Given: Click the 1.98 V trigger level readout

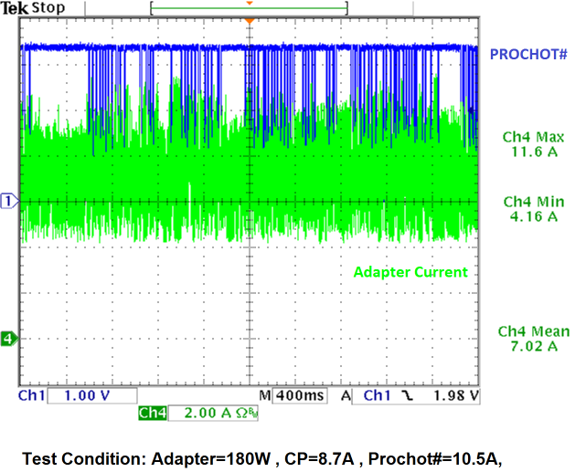Looking at the screenshot, I should pos(456,395).
